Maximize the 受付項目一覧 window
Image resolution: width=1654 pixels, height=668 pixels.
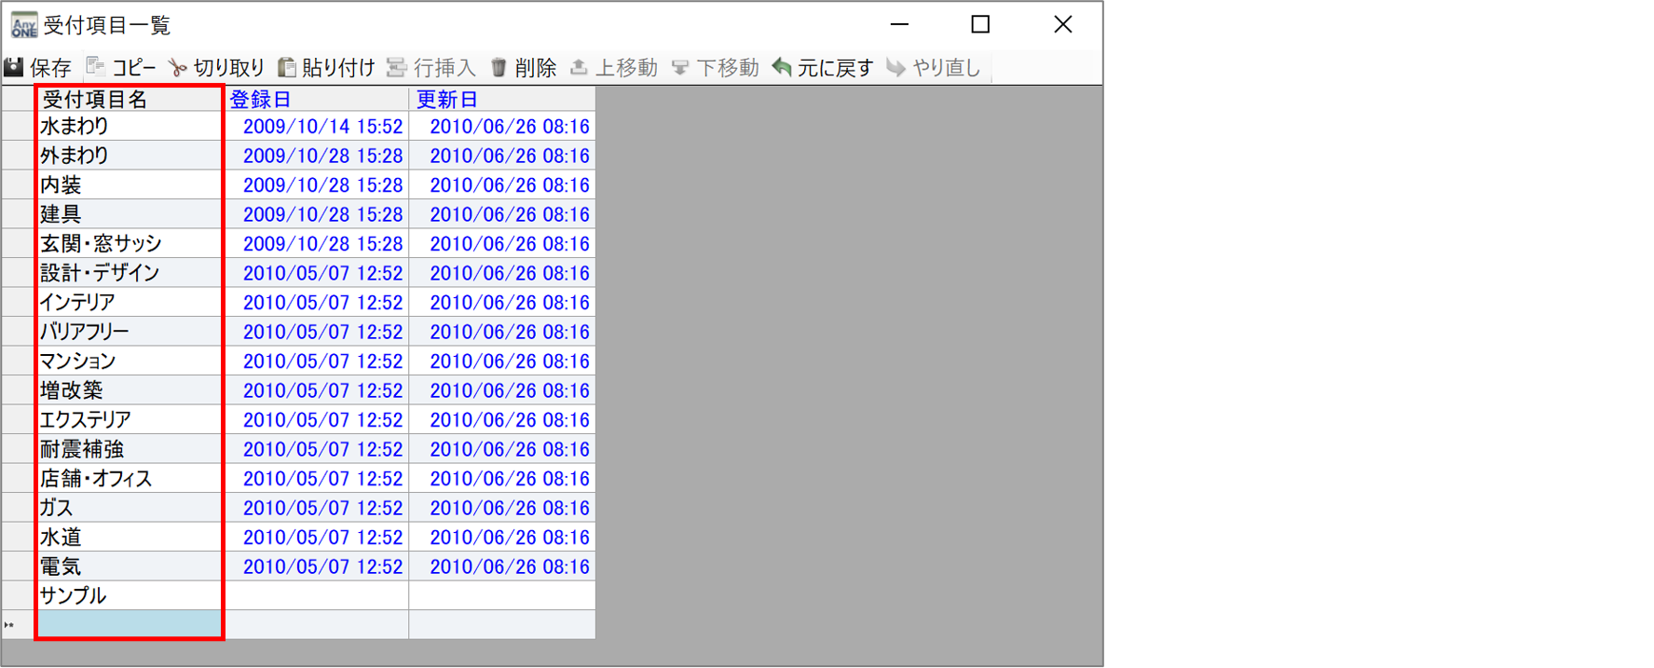pyautogui.click(x=980, y=24)
